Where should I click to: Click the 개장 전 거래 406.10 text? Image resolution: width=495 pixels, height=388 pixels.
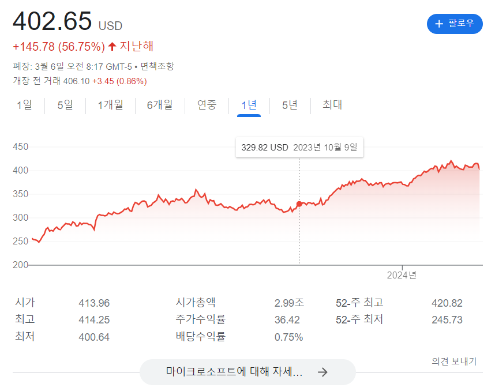(51, 81)
